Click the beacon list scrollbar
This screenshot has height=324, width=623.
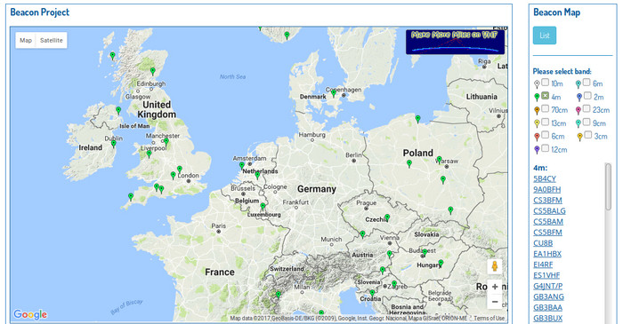608,186
